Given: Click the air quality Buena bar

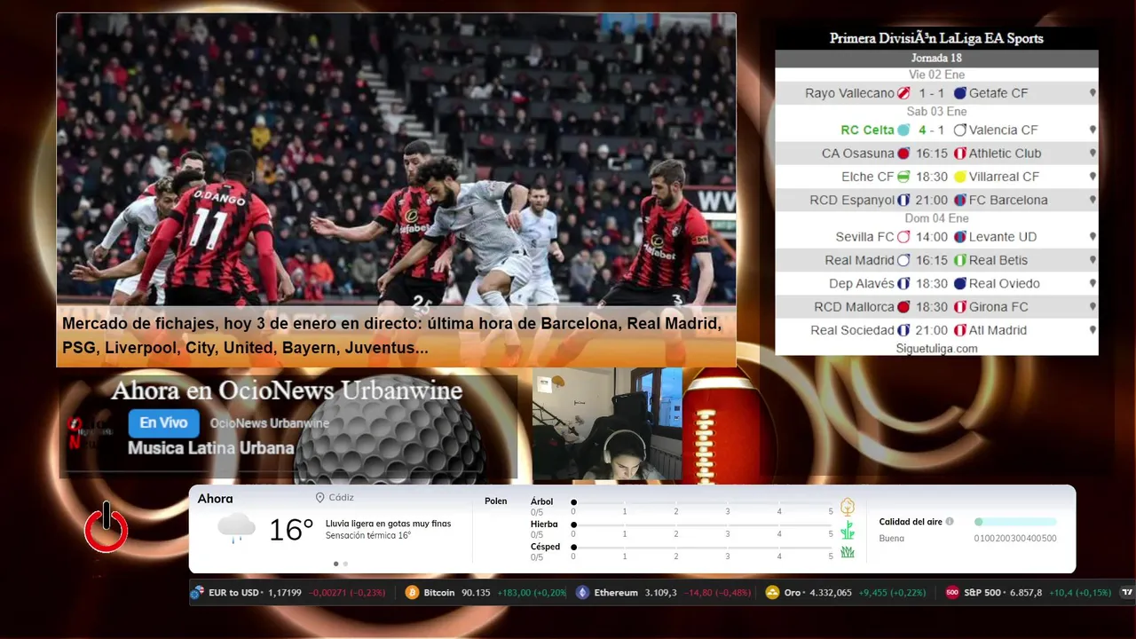Looking at the screenshot, I should 1015,522.
